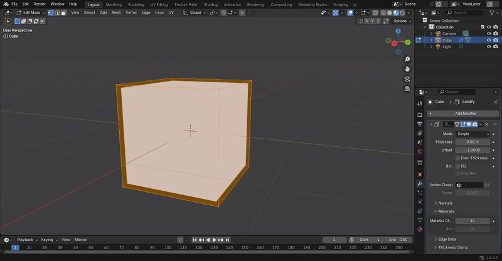Image resolution: width=502 pixels, height=261 pixels.
Task: Toggle camera view icon in viewport
Action: tap(407, 79)
